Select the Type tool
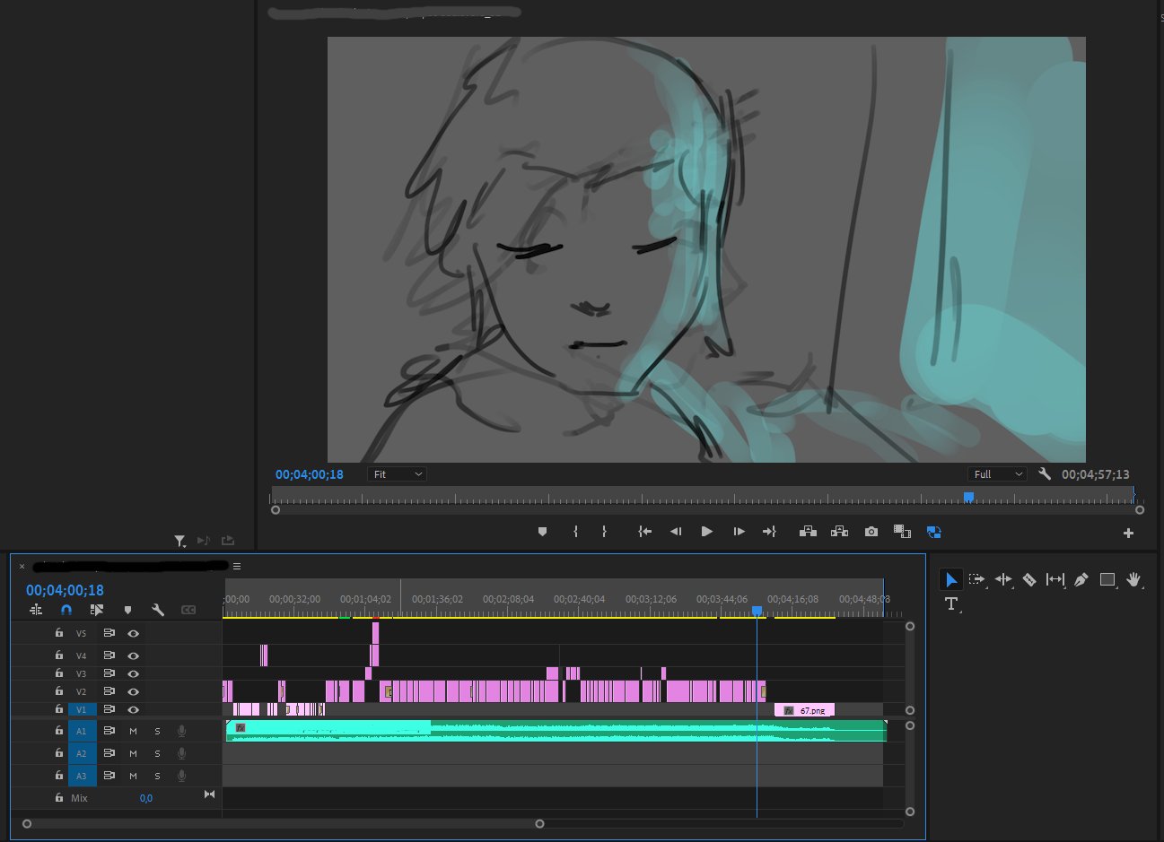The image size is (1164, 842). pos(951,604)
